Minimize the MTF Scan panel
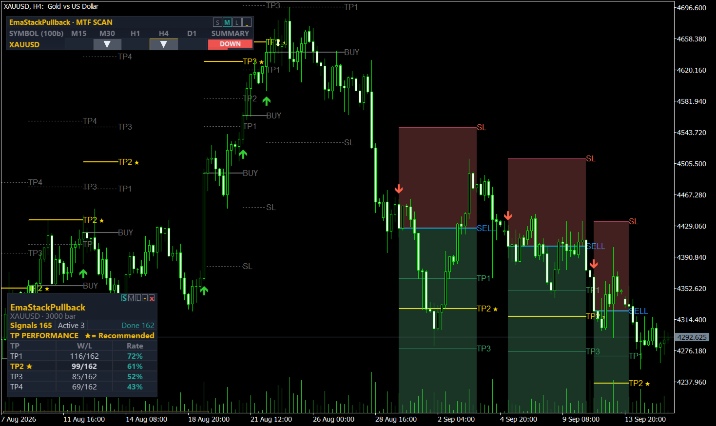 247,22
